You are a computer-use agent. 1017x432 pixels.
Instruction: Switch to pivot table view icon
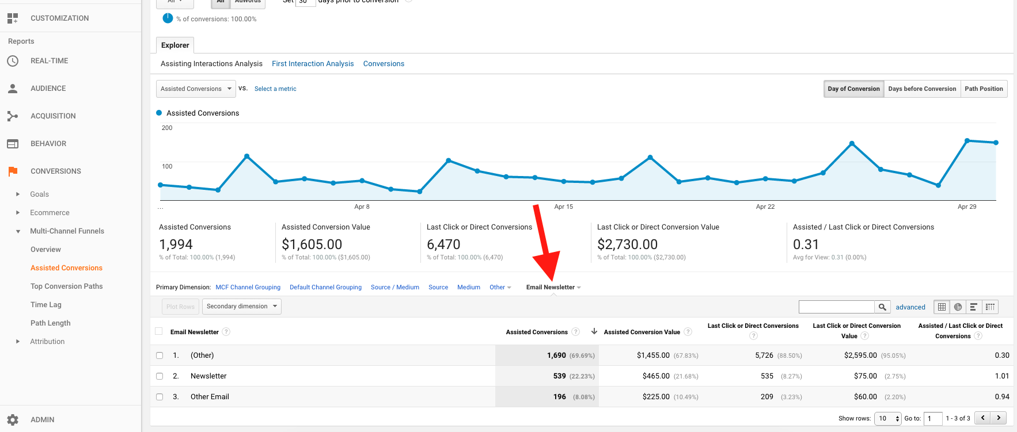point(990,307)
